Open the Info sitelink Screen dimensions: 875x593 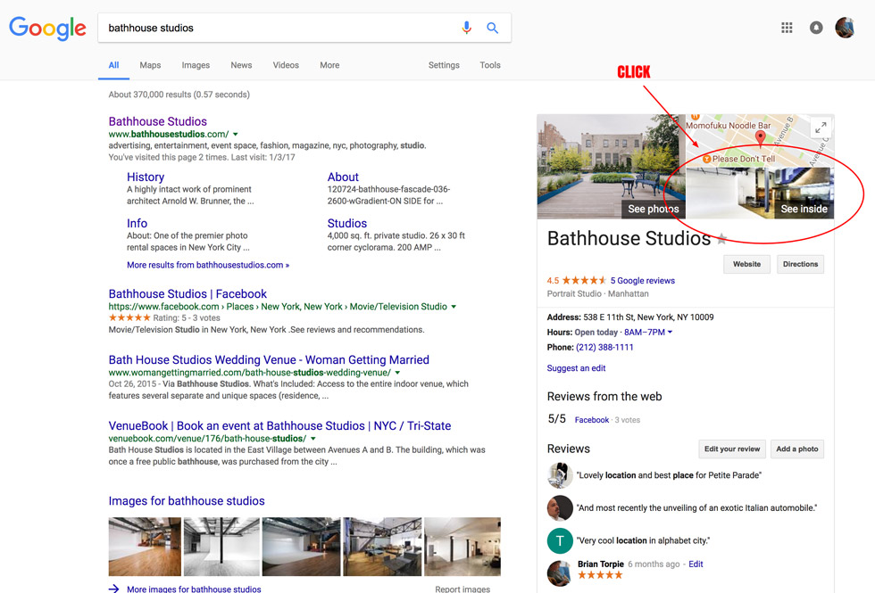click(x=137, y=224)
